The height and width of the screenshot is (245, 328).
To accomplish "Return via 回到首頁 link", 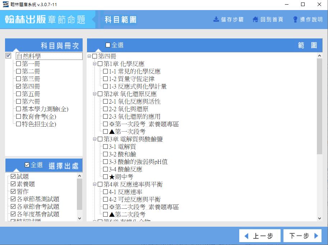I will click(268, 19).
